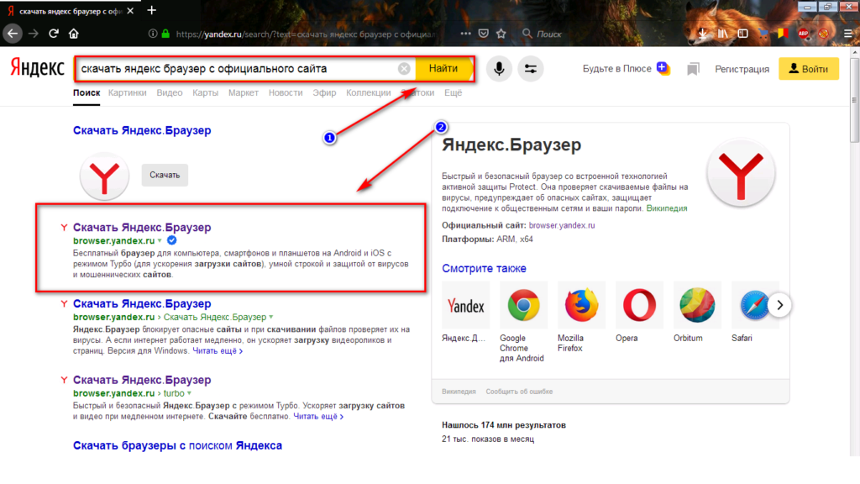
Task: Clear the Yandex search query
Action: coord(404,69)
